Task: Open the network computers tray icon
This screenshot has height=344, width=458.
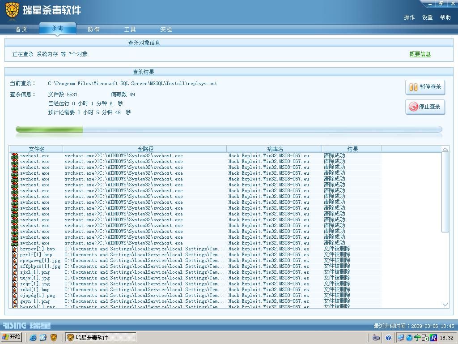Action: pyautogui.click(x=401, y=338)
